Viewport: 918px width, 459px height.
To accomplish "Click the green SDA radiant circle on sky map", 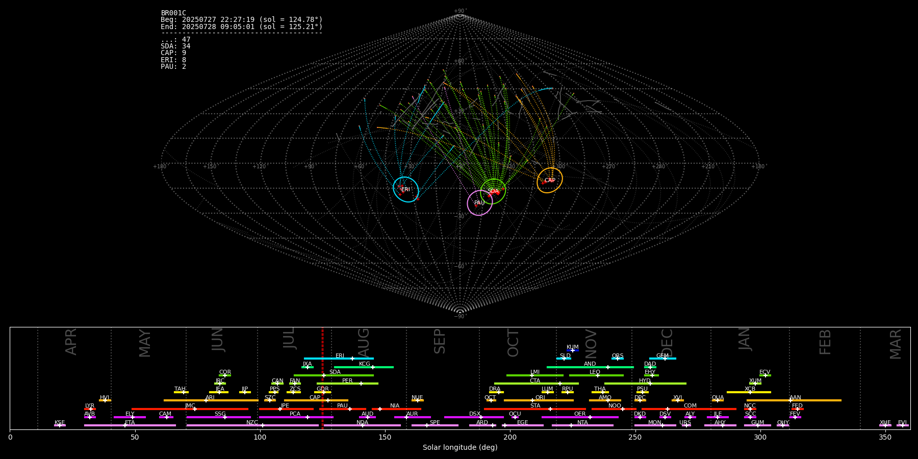I will pyautogui.click(x=493, y=191).
